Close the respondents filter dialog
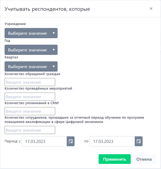 151,9
